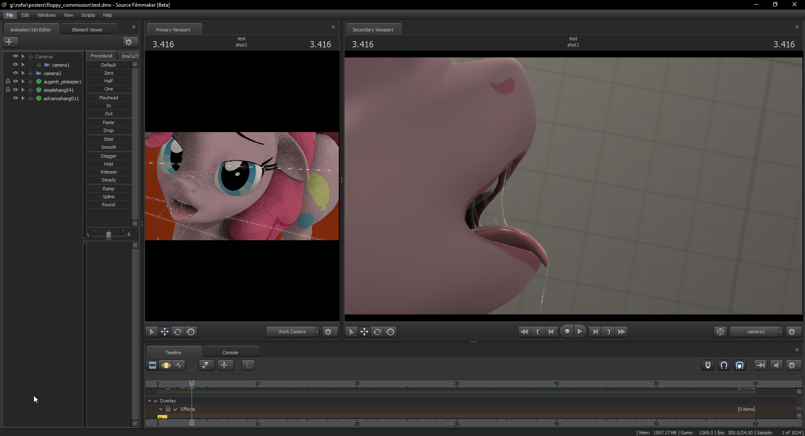Apply the Default procedural preset
805x436 pixels.
(x=109, y=65)
